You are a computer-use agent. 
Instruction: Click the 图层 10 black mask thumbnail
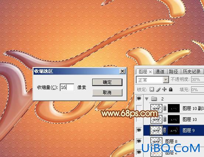(x=174, y=119)
